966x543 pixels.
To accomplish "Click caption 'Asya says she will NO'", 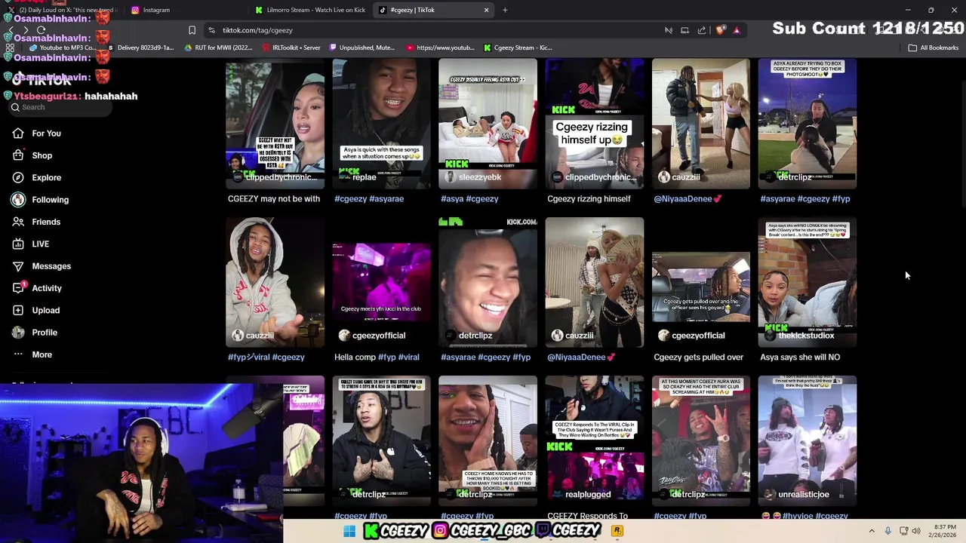I will click(800, 357).
